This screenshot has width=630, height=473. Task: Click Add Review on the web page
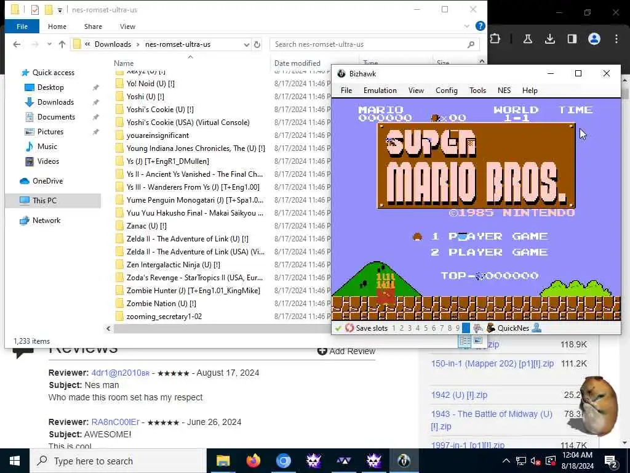point(346,351)
